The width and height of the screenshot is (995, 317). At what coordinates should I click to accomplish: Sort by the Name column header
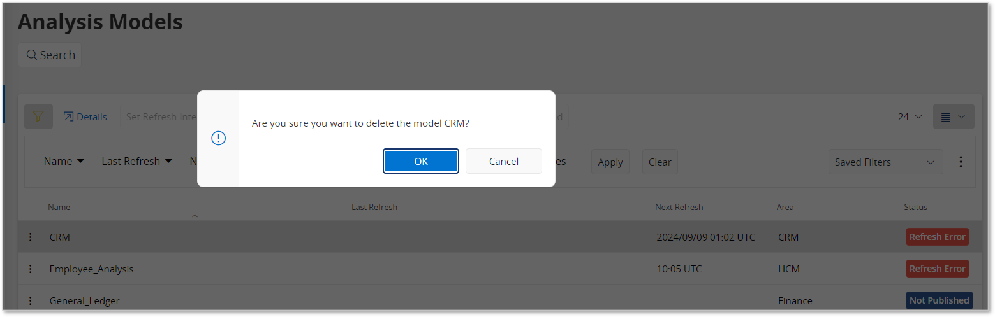[59, 207]
